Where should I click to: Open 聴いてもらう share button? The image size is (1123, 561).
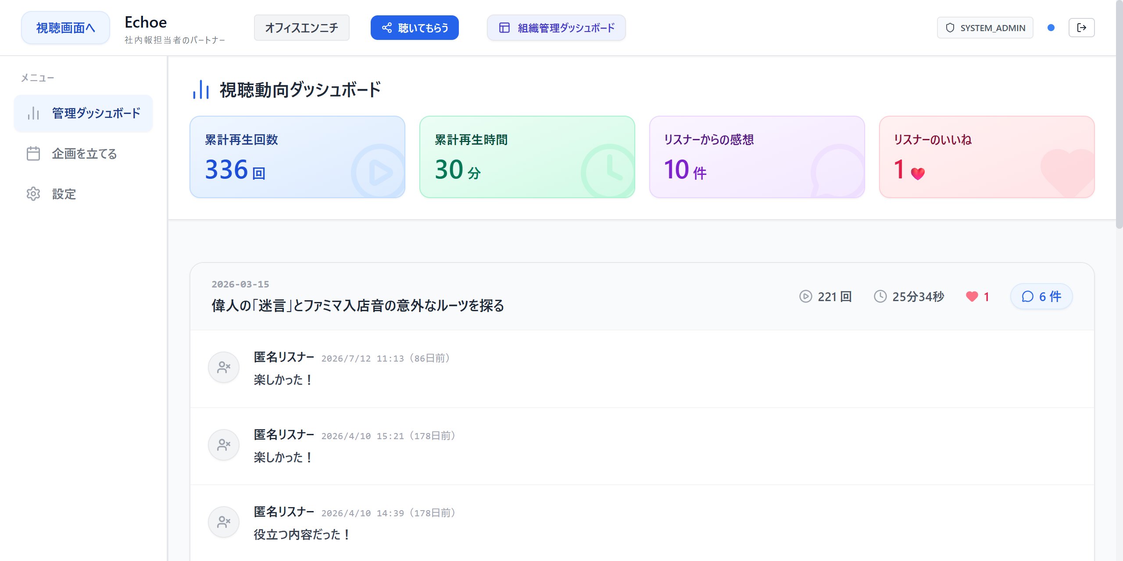415,28
